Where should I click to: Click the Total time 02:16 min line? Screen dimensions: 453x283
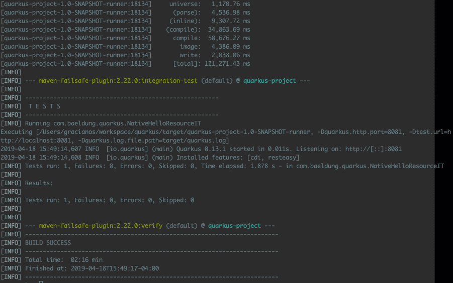point(63,260)
